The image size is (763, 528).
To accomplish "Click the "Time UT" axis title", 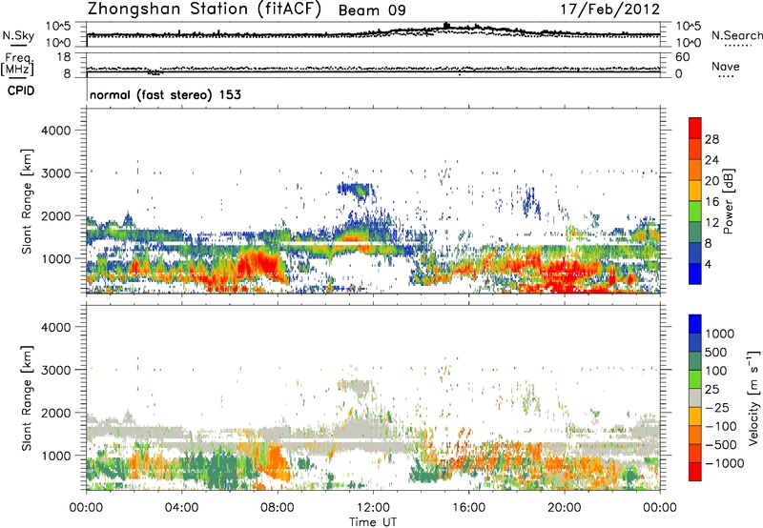I will 373,522.
